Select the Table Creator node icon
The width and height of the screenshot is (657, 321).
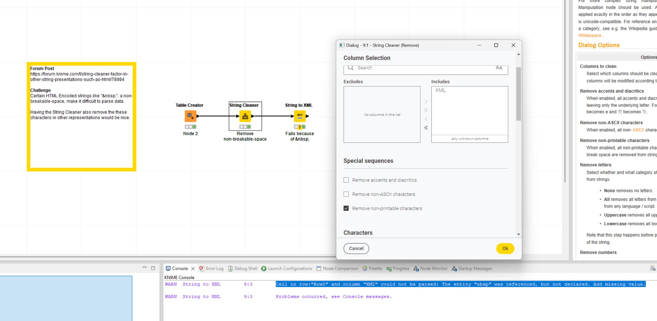point(190,116)
